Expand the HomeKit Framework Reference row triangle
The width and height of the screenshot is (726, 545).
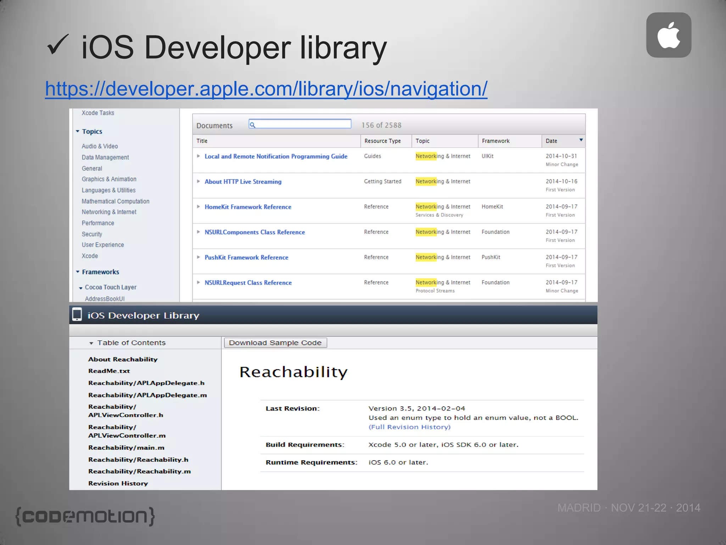[x=199, y=207]
